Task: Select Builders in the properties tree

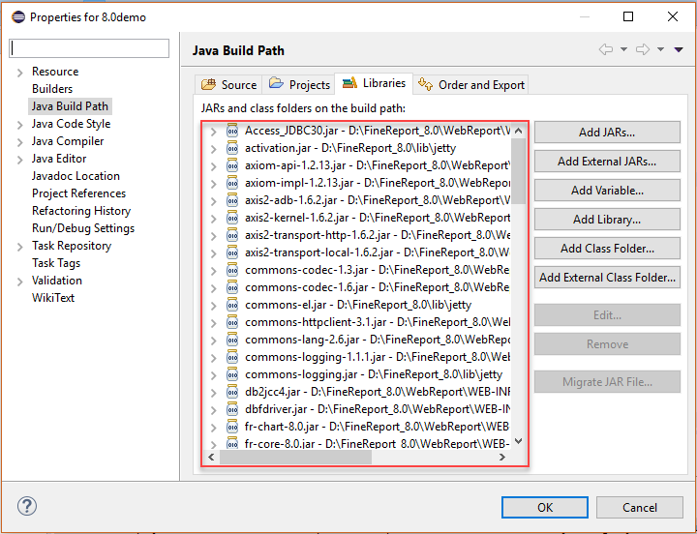Action: (x=52, y=89)
